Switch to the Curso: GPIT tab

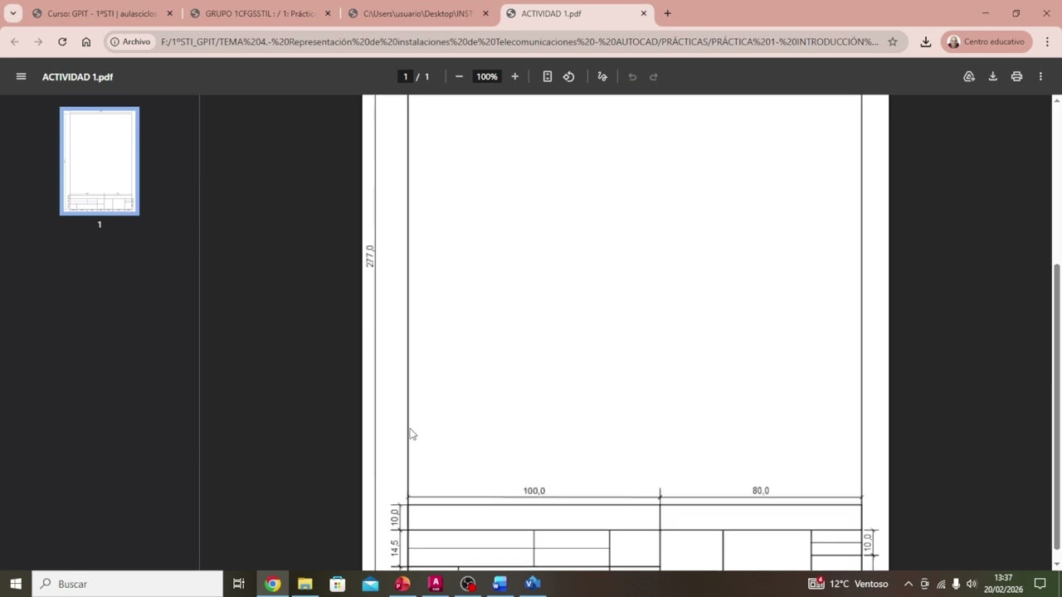(x=102, y=13)
